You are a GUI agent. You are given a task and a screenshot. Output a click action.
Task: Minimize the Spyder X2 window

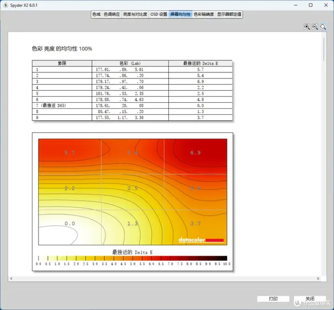(x=296, y=5)
